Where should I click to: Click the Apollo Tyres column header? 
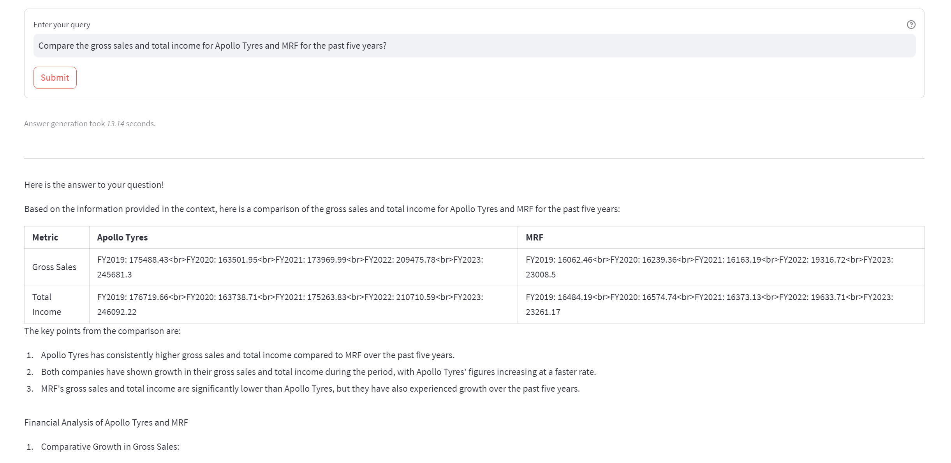coord(122,237)
